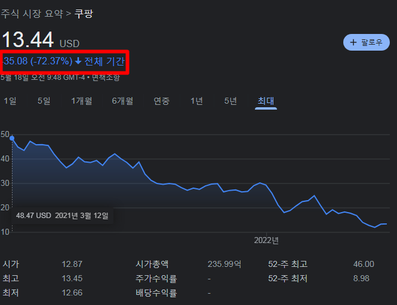The image size is (397, 305).
Task: Select the 5년 range tab
Action: (x=230, y=101)
